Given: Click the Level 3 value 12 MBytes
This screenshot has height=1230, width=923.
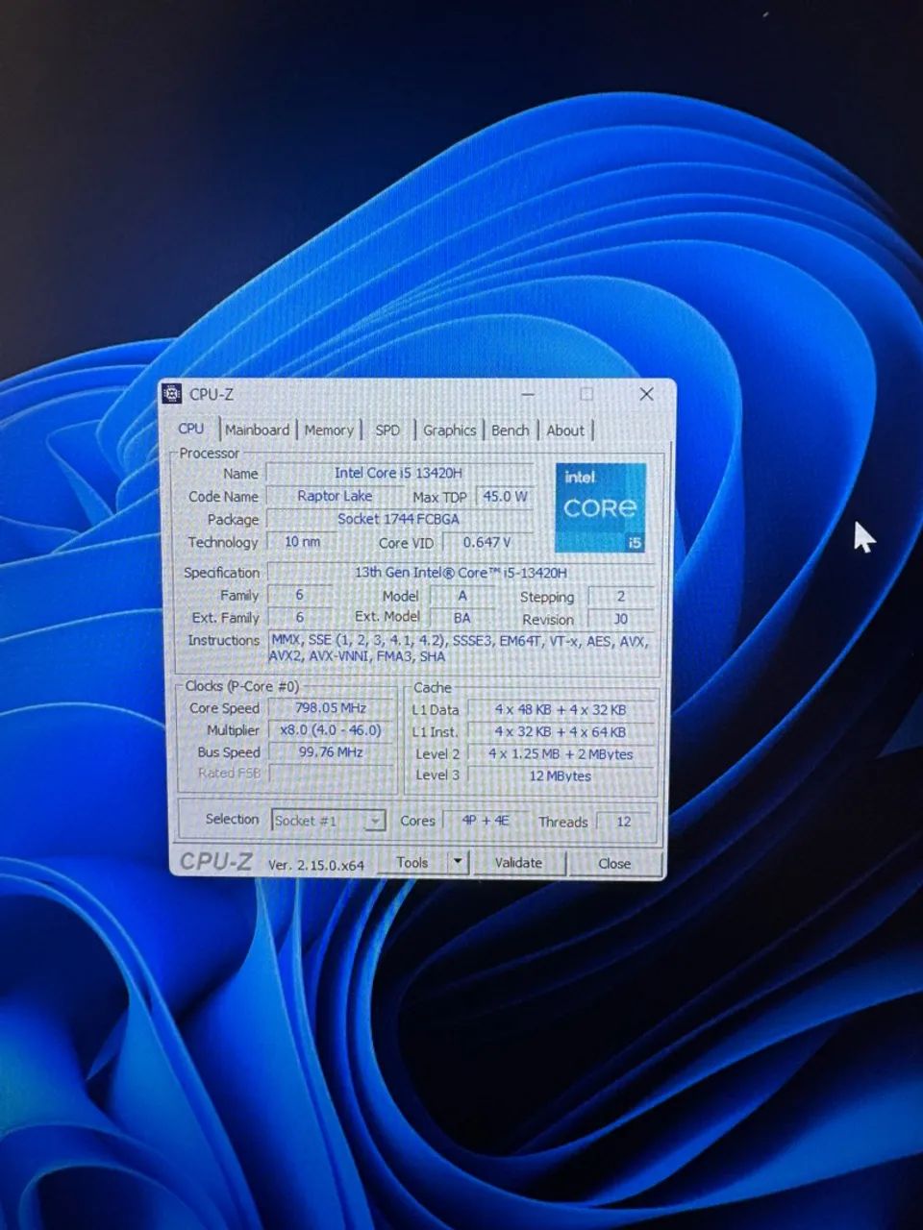Looking at the screenshot, I should point(561,775).
